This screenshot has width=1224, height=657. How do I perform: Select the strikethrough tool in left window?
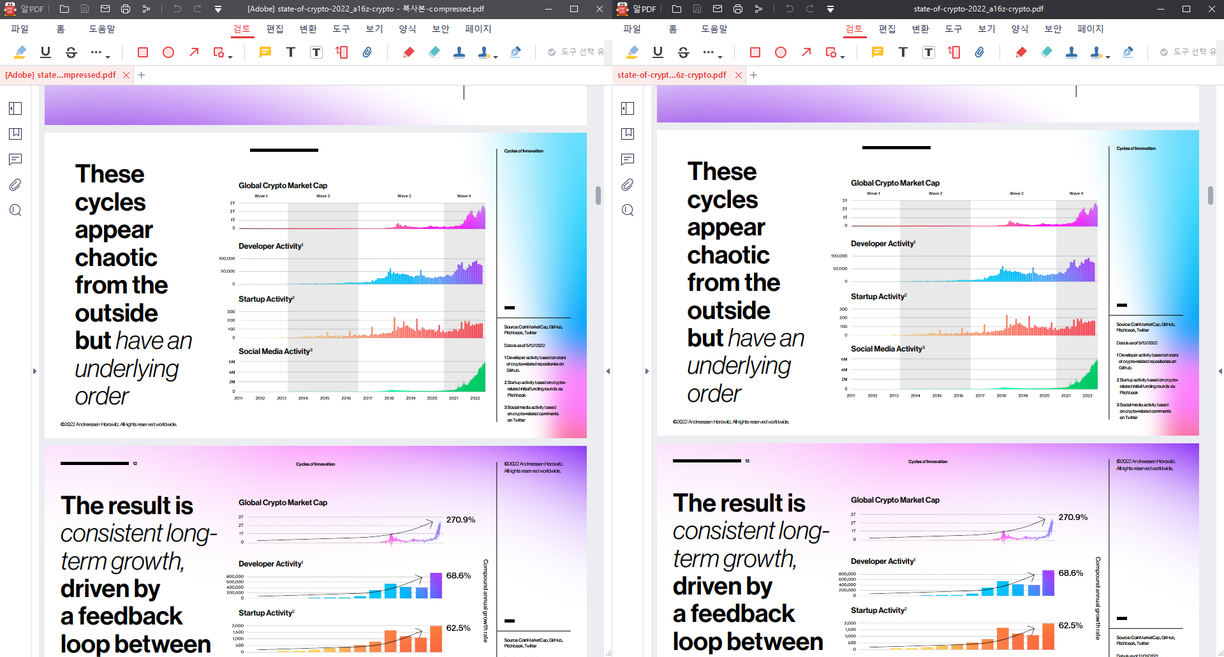tap(71, 52)
